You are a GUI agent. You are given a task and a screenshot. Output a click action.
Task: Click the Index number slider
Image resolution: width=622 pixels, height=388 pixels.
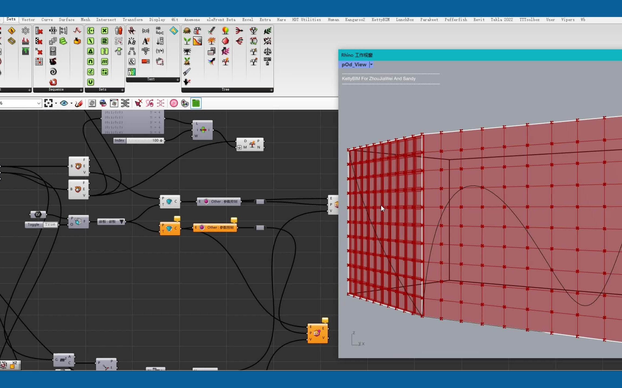click(x=145, y=140)
